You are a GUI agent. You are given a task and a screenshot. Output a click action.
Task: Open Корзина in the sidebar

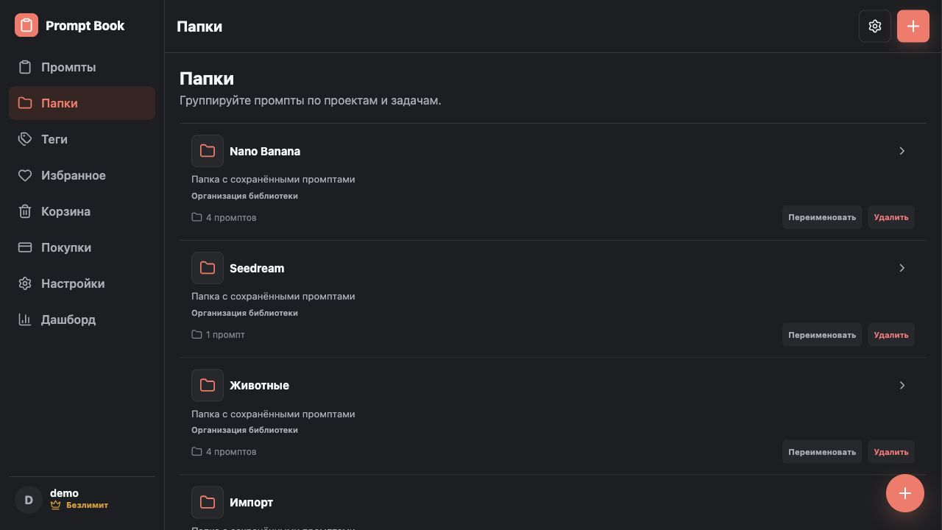(82, 211)
